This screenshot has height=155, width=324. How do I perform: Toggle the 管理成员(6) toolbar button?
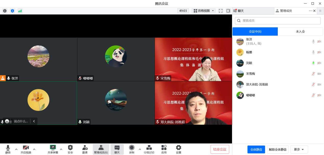click(101, 149)
